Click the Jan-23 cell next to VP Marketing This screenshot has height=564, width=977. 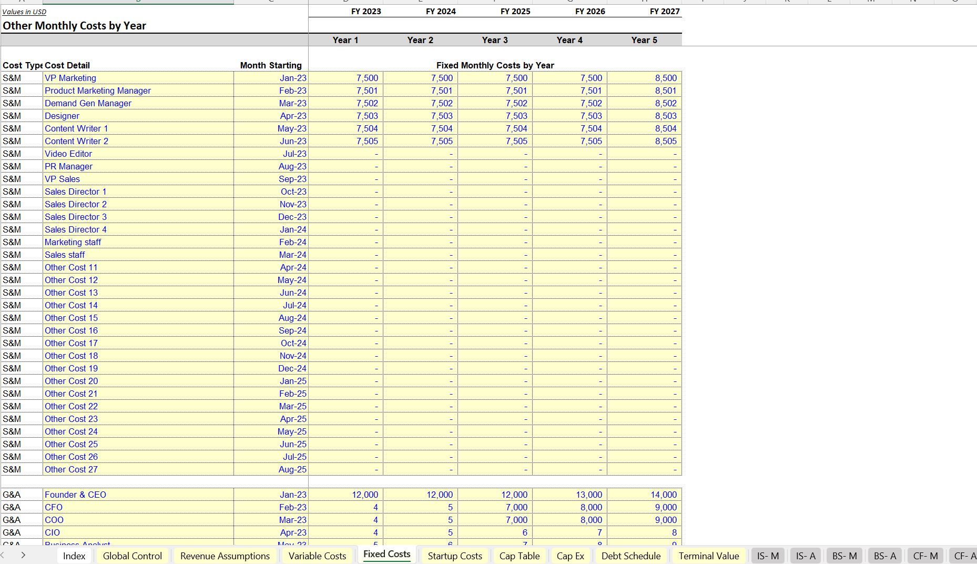(293, 78)
